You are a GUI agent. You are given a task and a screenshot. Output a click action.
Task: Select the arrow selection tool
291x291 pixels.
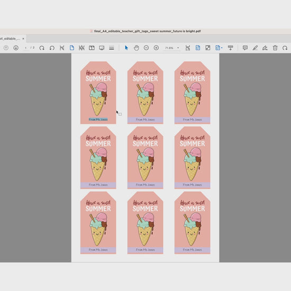point(126,48)
